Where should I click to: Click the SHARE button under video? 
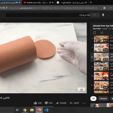(x=61, y=103)
